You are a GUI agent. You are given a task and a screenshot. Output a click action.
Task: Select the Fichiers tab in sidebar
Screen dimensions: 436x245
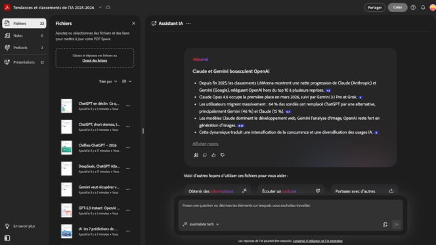(x=24, y=24)
